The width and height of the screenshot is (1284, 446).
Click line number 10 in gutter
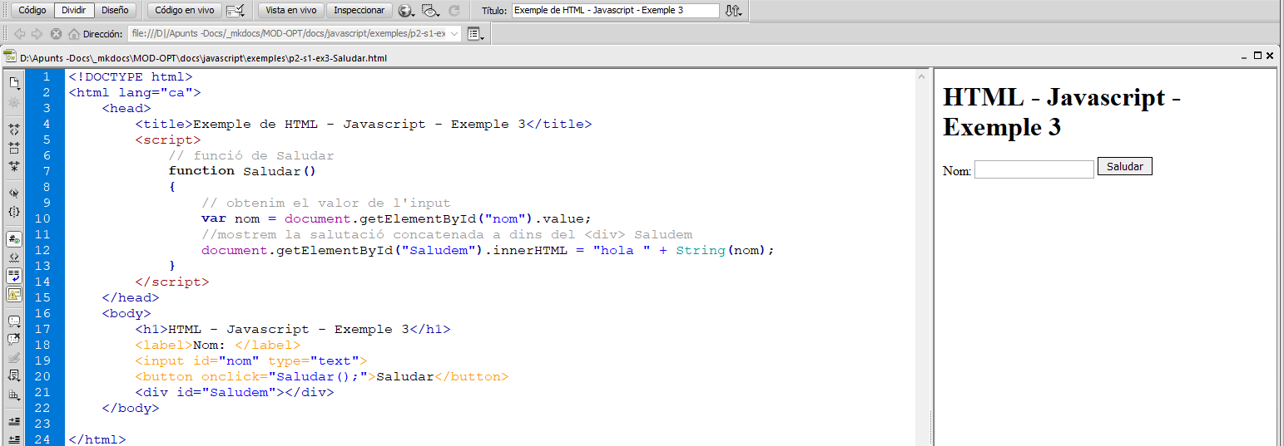[42, 218]
